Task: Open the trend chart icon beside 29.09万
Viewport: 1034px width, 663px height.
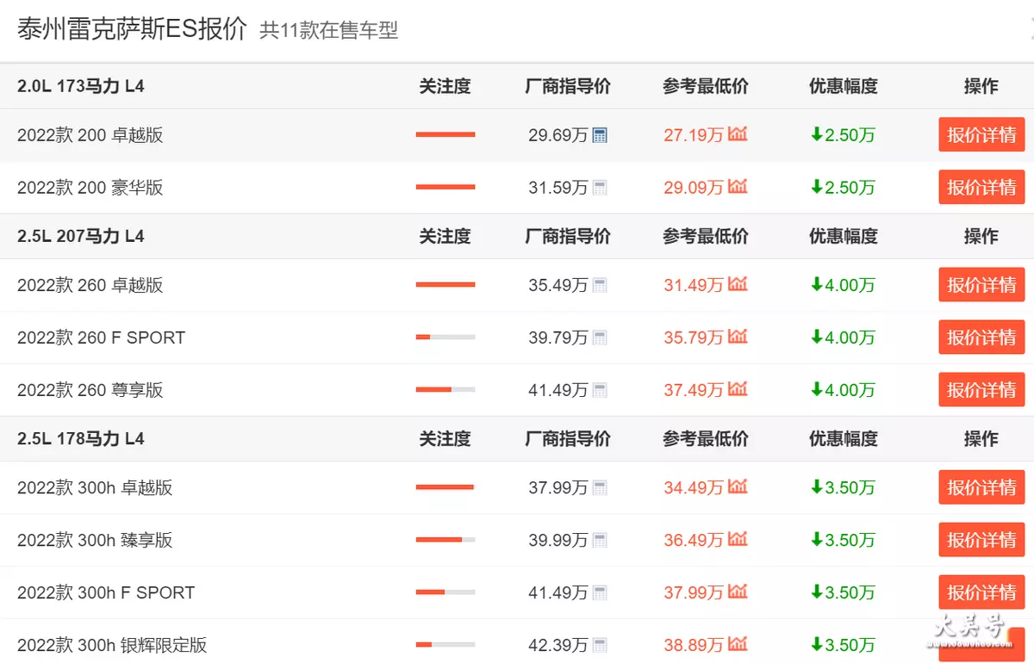Action: [738, 187]
